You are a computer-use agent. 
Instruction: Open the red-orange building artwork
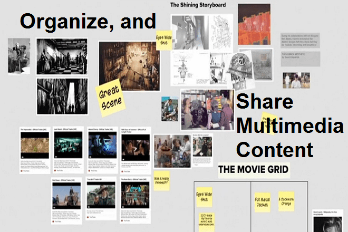[x=254, y=24]
